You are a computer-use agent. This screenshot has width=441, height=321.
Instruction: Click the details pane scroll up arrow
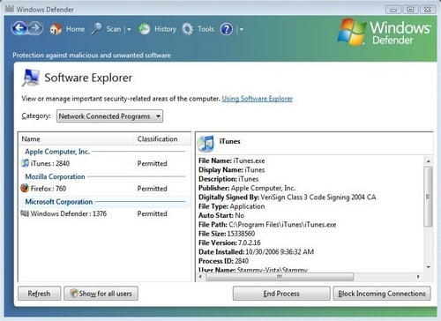pos(429,161)
